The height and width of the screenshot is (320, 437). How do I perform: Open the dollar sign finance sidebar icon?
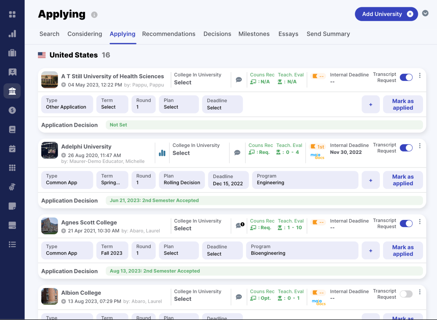[12, 110]
